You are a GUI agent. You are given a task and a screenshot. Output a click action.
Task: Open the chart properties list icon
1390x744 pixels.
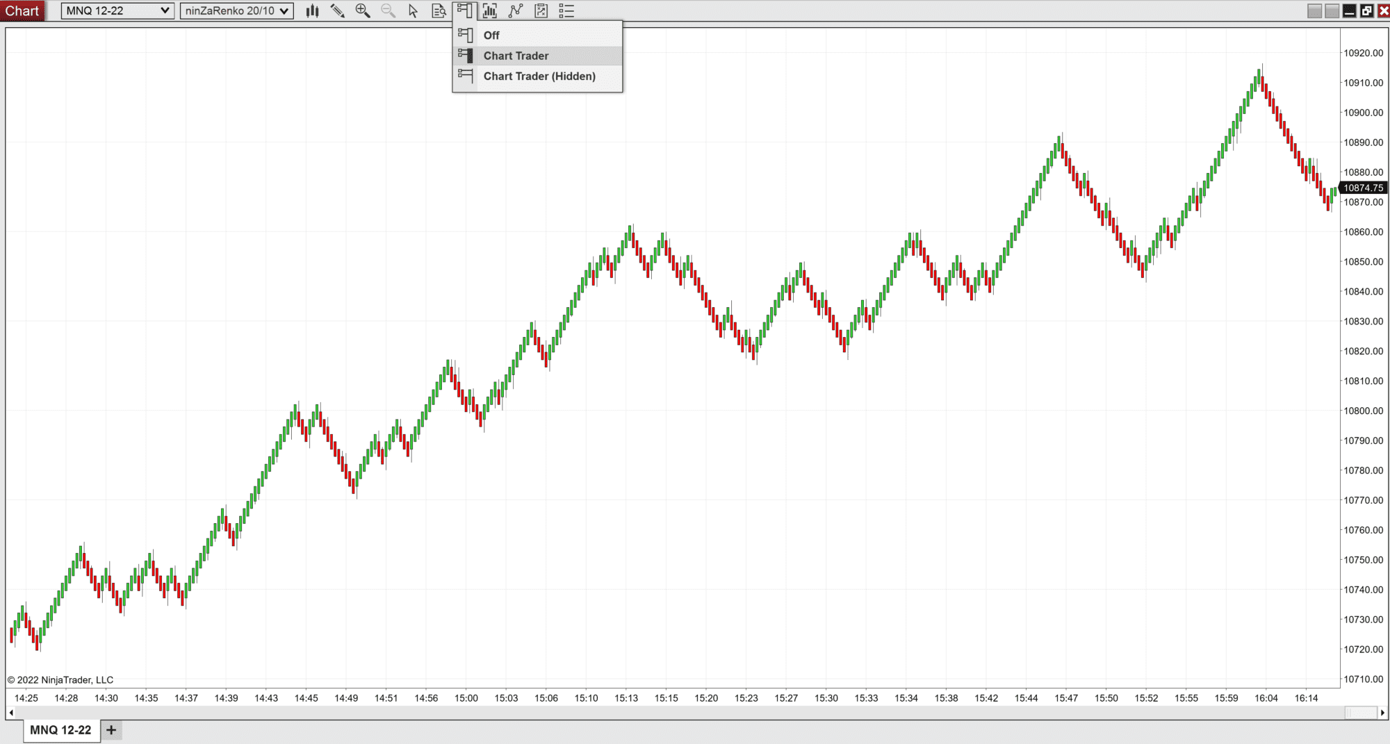[x=566, y=10]
